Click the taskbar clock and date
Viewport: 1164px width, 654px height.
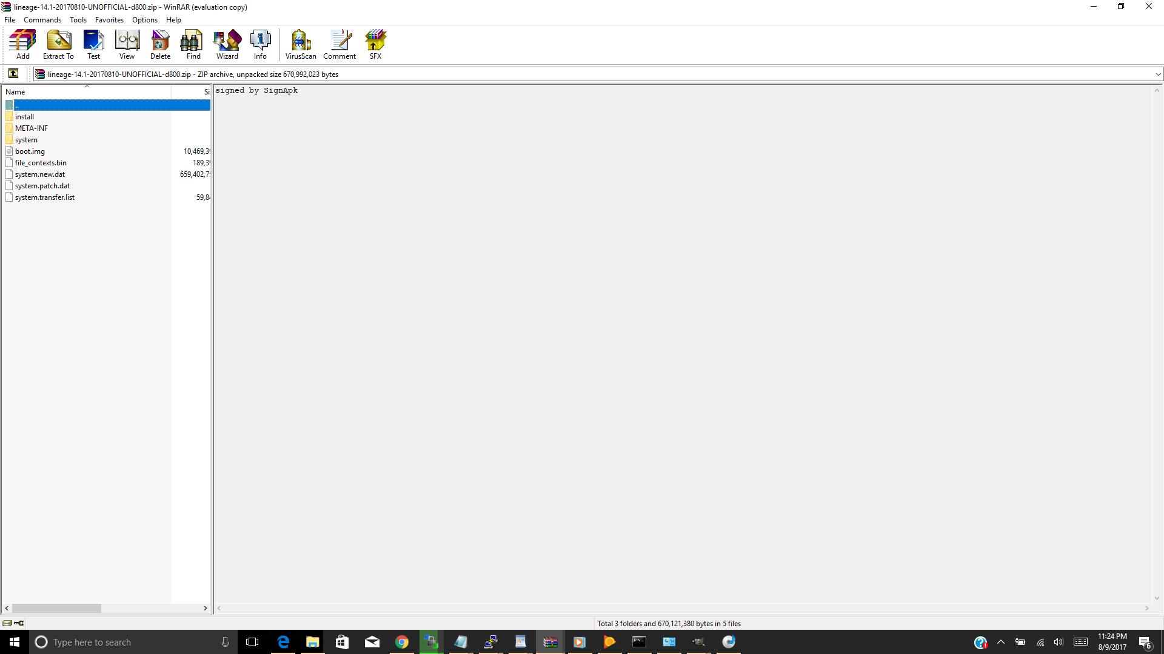pyautogui.click(x=1112, y=642)
